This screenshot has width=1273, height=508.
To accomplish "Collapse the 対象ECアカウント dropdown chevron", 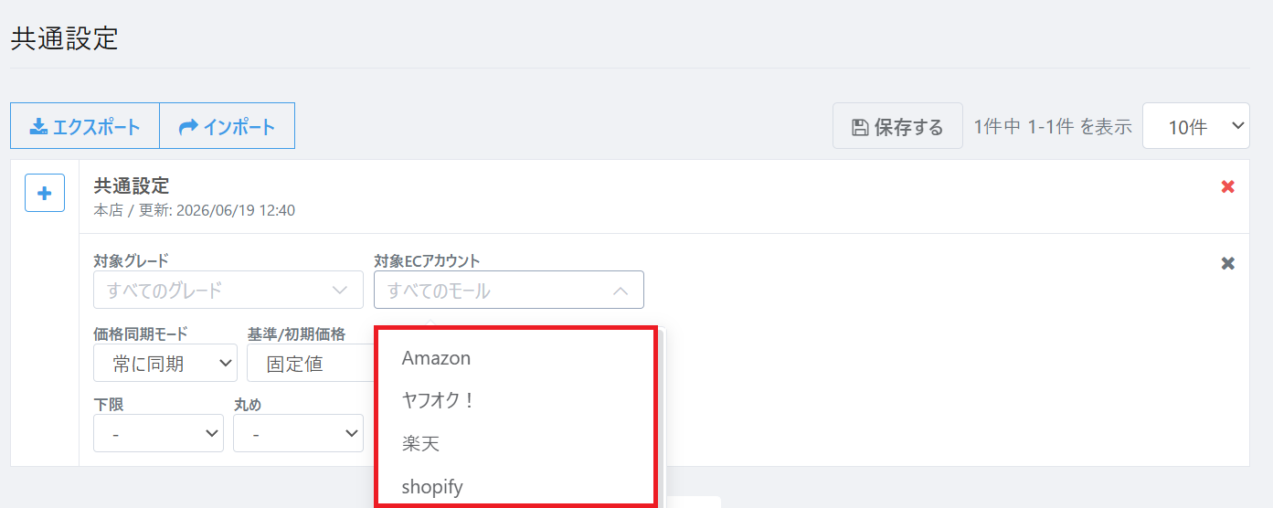I will click(x=621, y=291).
